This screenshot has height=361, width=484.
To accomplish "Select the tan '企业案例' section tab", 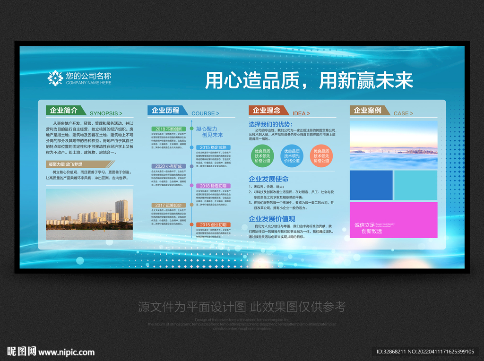I will pos(369,110).
